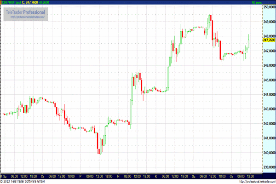The height and width of the screenshot is (184, 276).
Task: Click the © 2013 TeleTrader Software GmbH text
Action: [24, 182]
